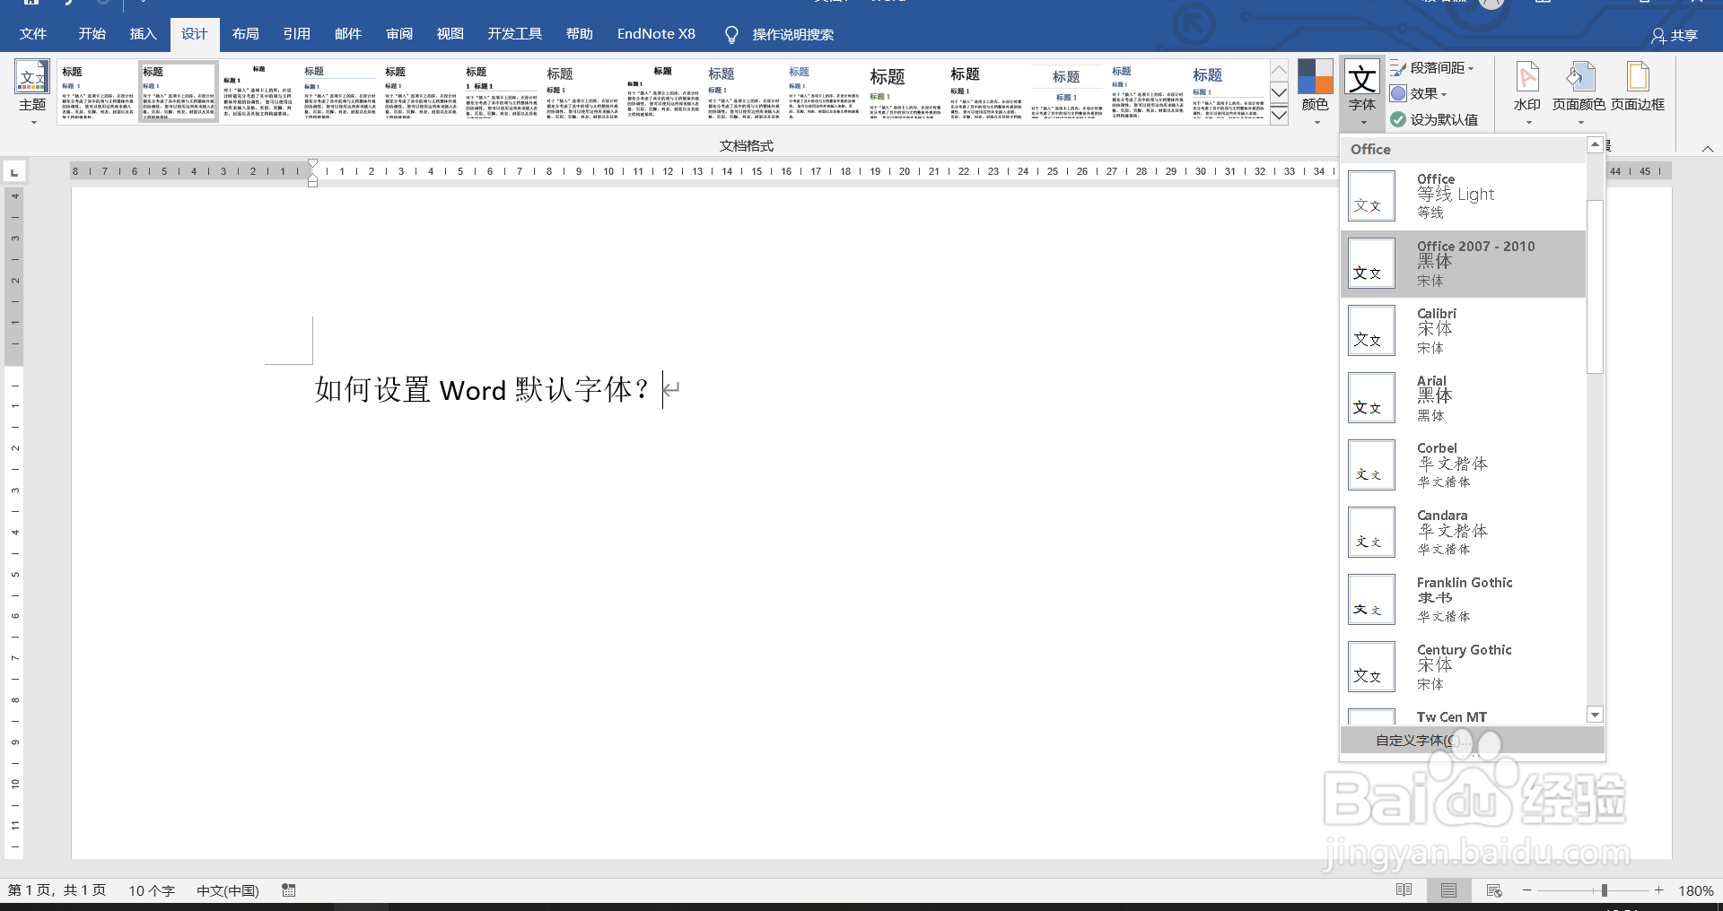Switch to the 引用 tab
Image resolution: width=1723 pixels, height=911 pixels.
[296, 34]
